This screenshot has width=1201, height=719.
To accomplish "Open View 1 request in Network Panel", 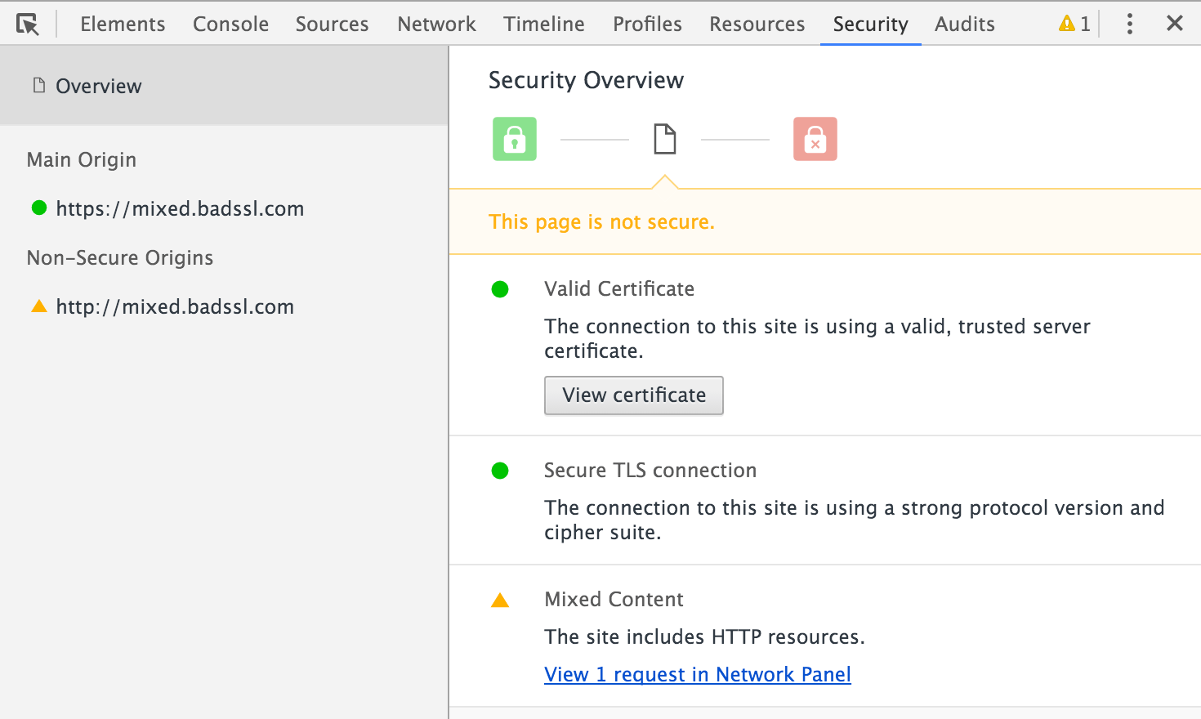I will 697,674.
